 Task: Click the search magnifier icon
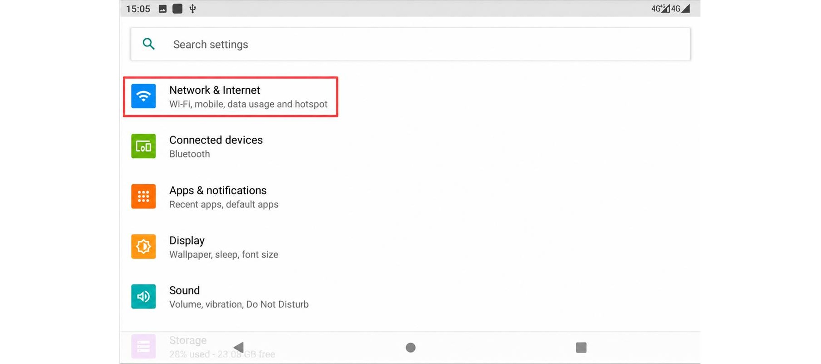pos(149,44)
